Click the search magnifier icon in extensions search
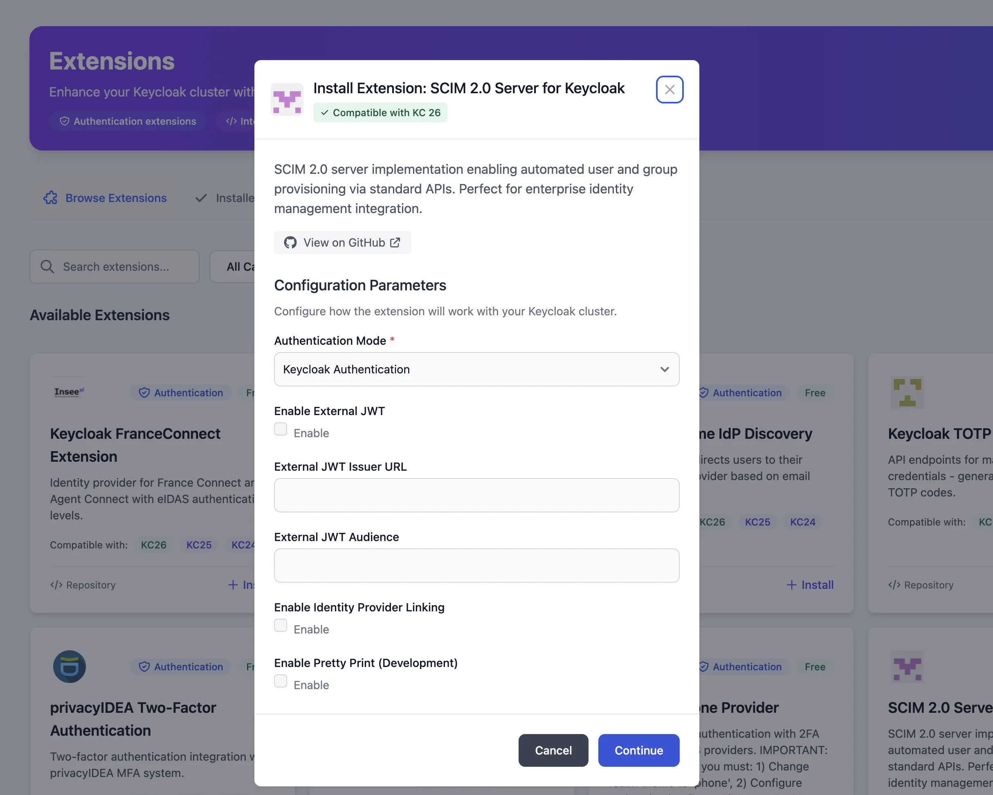The width and height of the screenshot is (993, 795). 47,266
